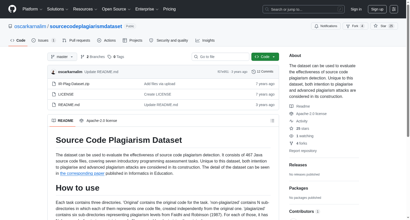This screenshot has height=220, width=410.
Task: Click the Notifications button
Action: point(326,26)
